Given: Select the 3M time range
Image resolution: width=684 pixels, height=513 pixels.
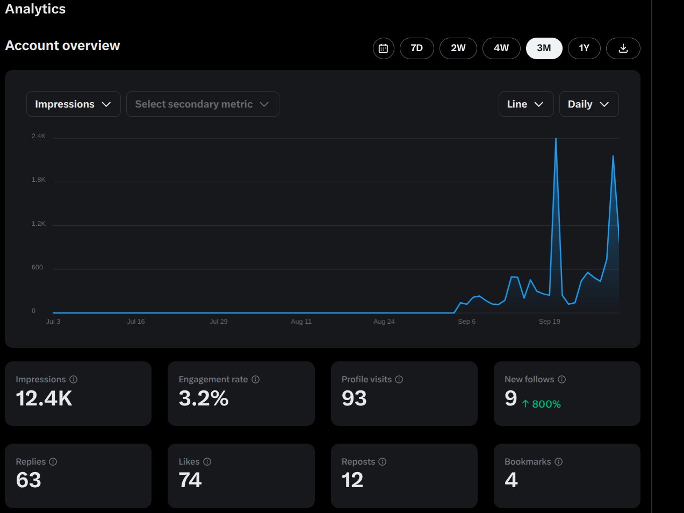Looking at the screenshot, I should [x=544, y=48].
